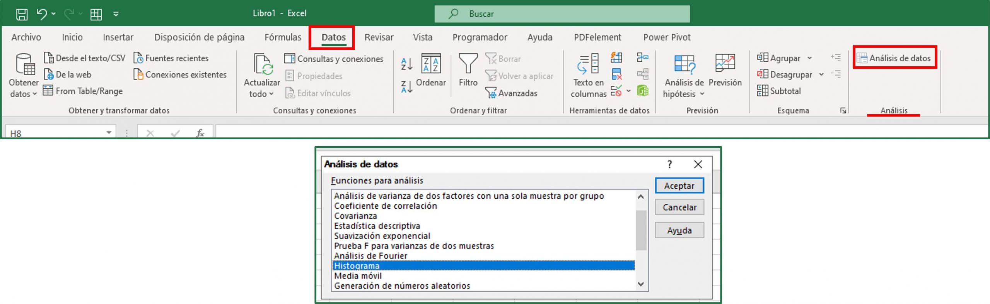Screen dimensions: 990x304
Task: Click the Data Validation icon
Action: [x=616, y=91]
